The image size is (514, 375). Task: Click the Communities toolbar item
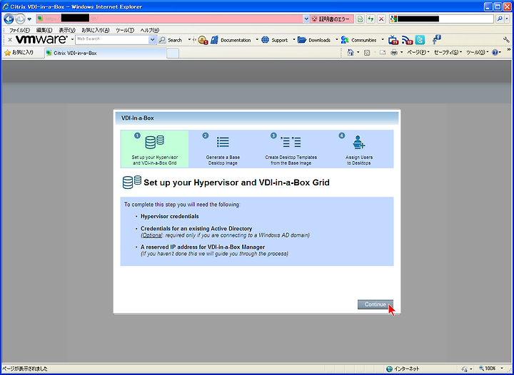pyautogui.click(x=358, y=40)
